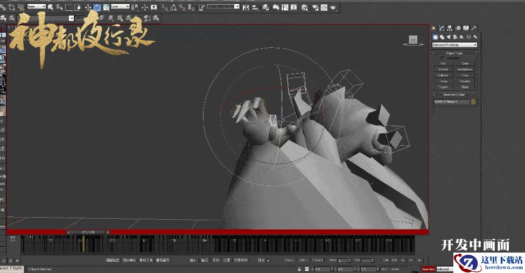Open the Modify panel tab
The height and width of the screenshot is (273, 525).
pos(442,28)
